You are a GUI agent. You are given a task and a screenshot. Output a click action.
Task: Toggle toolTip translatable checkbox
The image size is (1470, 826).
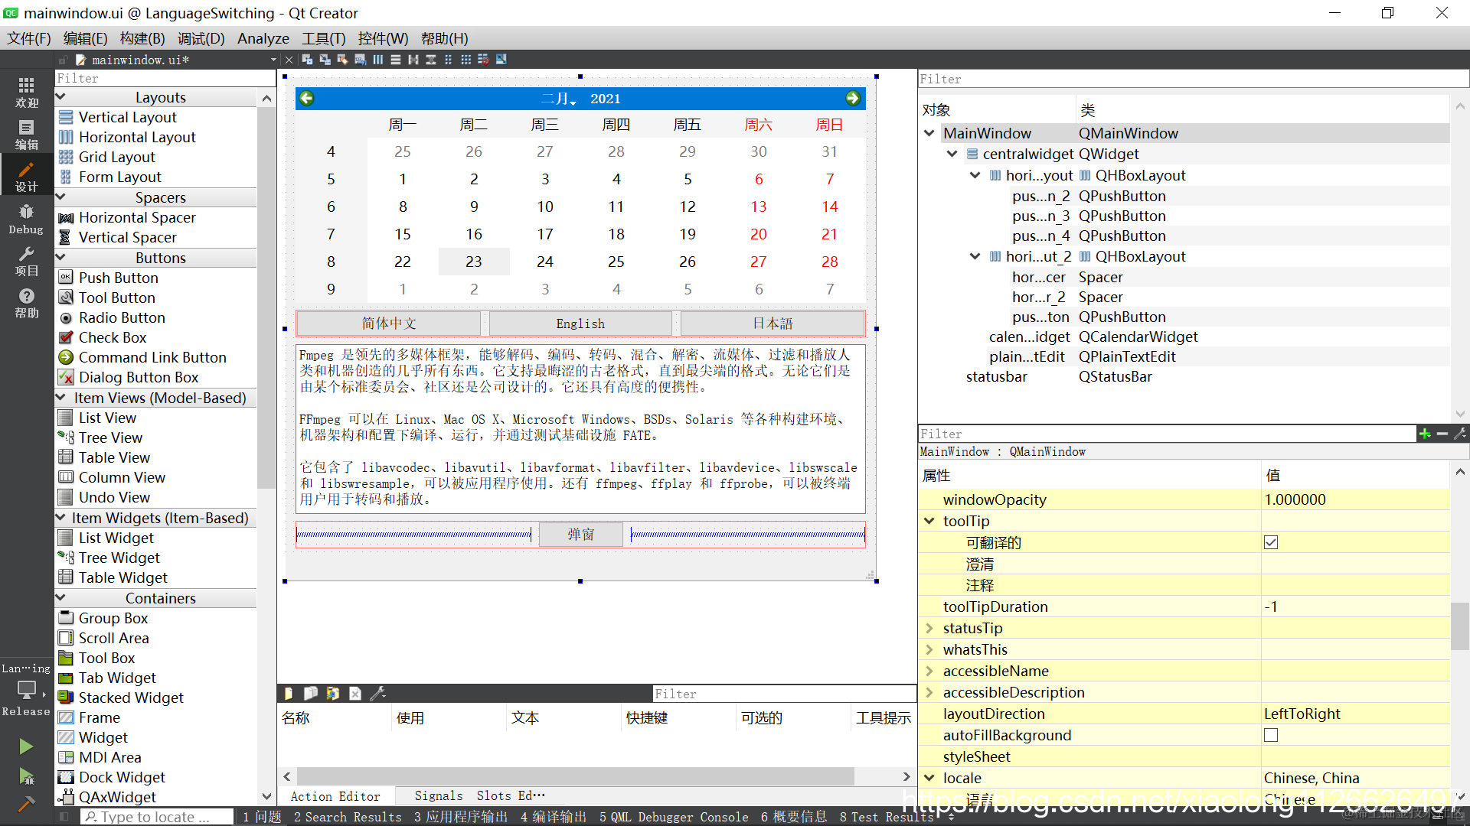[1271, 542]
